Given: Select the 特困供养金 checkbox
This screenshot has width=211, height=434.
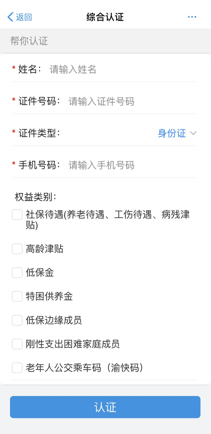Looking at the screenshot, I should (17, 296).
